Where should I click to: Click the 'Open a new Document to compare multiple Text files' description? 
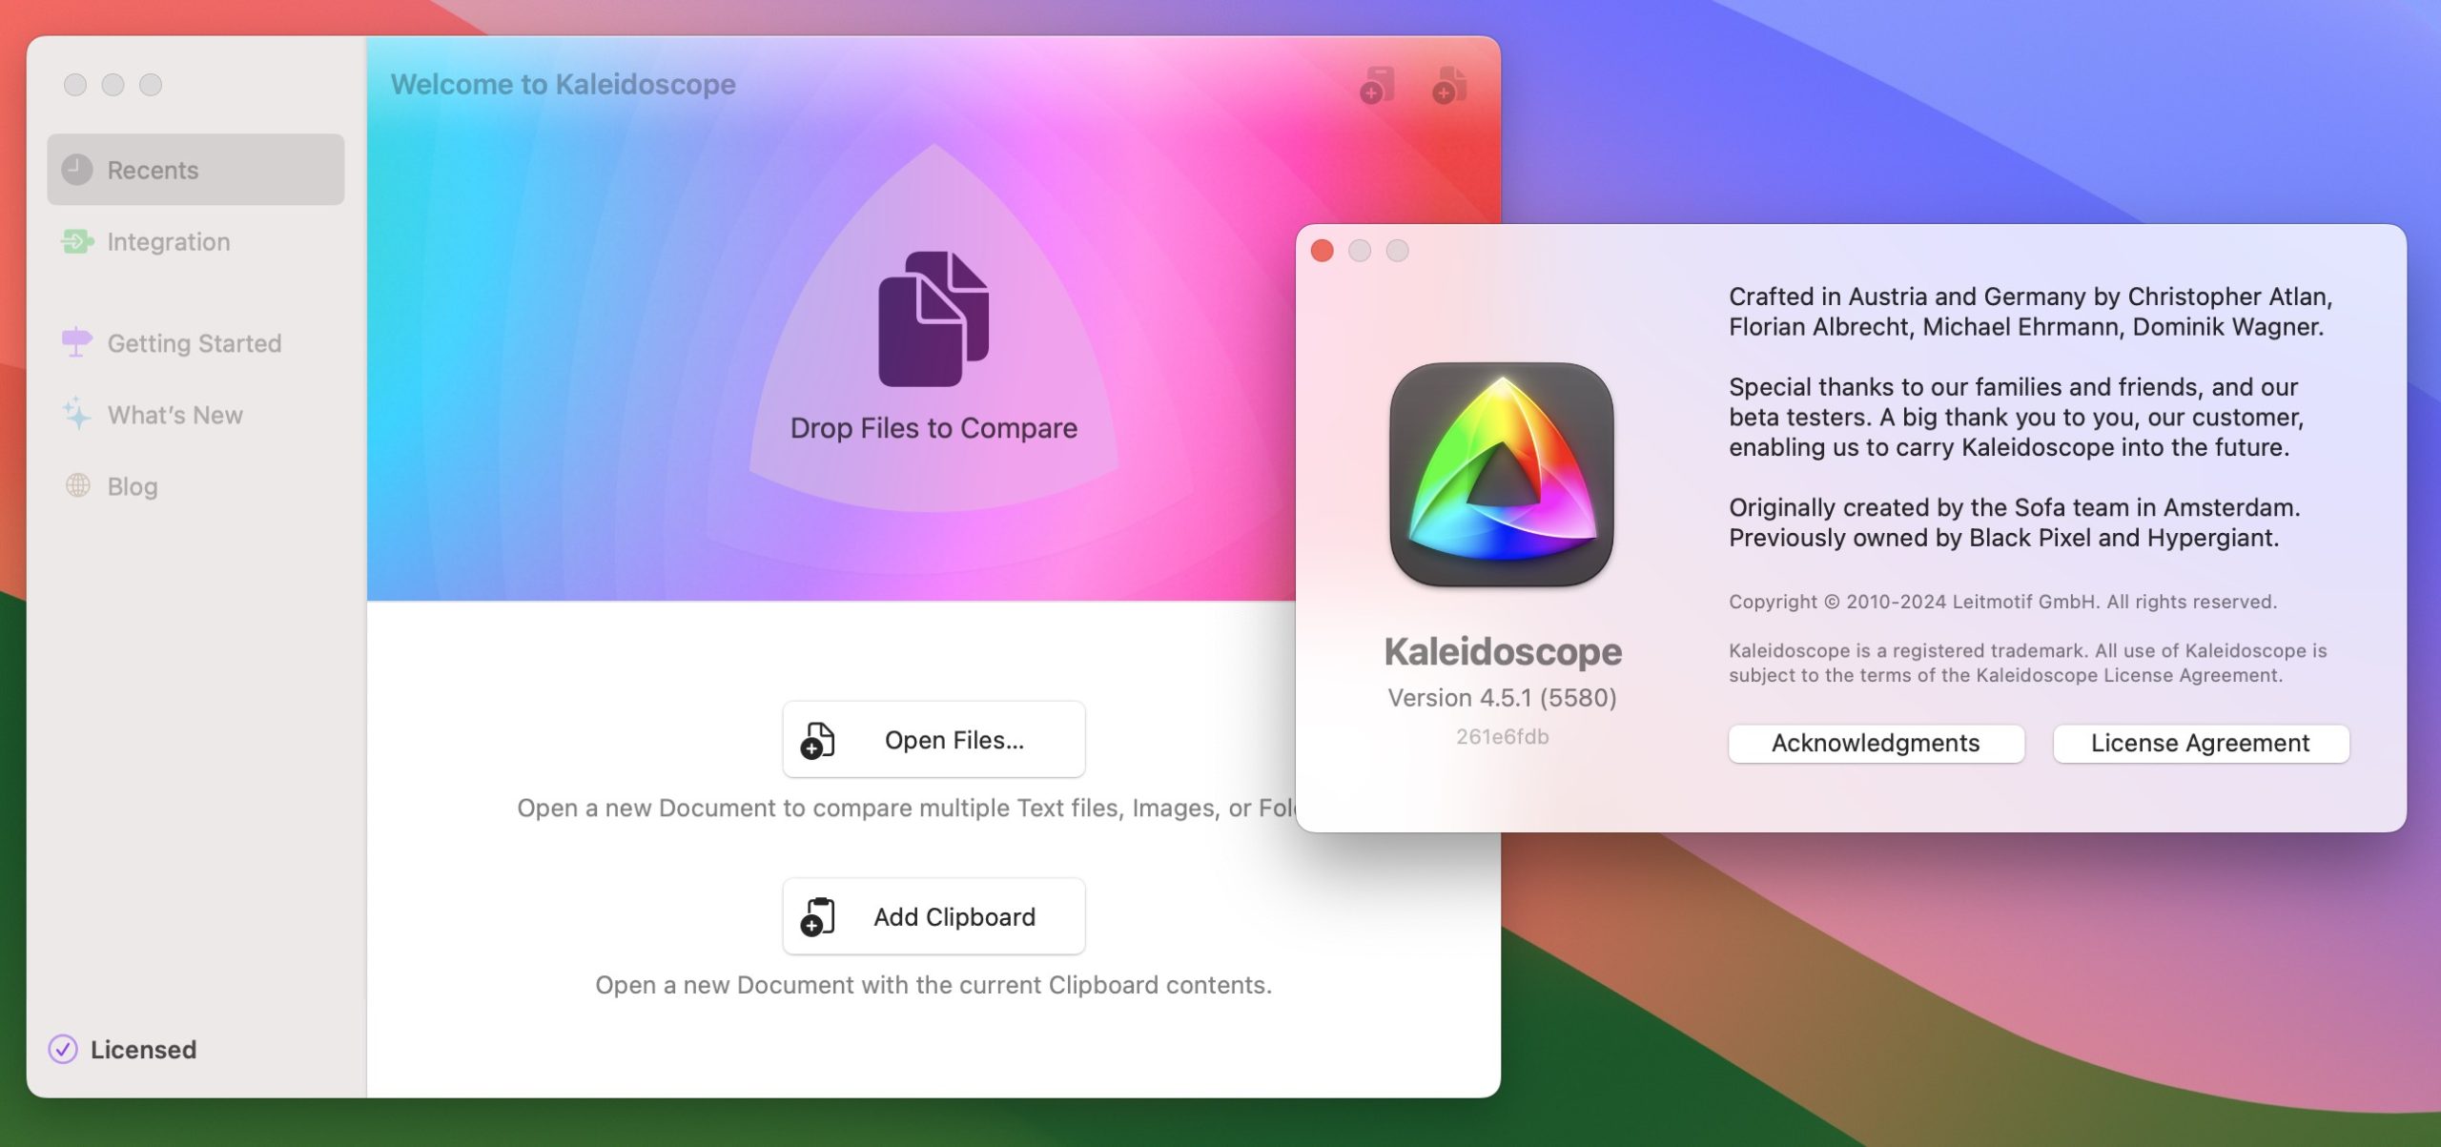[906, 809]
